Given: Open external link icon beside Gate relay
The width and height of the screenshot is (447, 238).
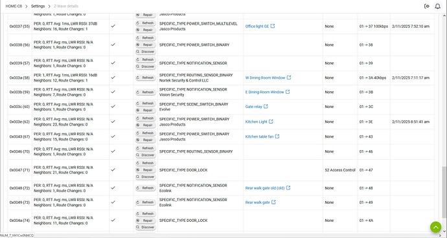Looking at the screenshot, I should (x=266, y=106).
